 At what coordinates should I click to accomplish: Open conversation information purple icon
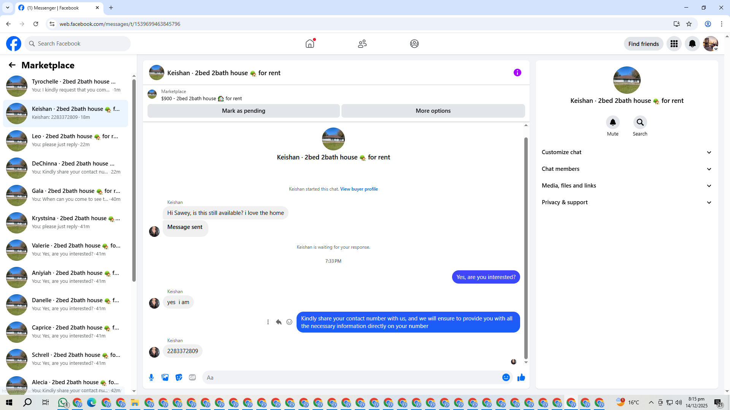pyautogui.click(x=517, y=73)
